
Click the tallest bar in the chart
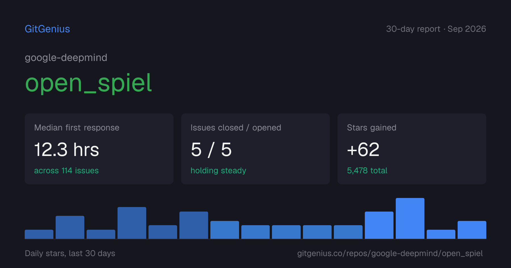click(410, 218)
